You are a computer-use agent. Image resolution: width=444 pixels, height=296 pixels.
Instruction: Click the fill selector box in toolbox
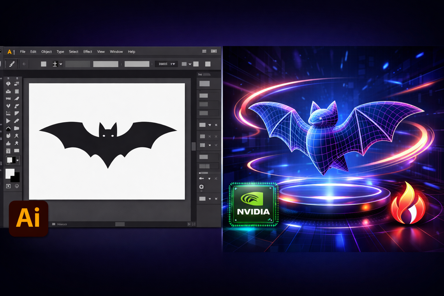point(11,160)
